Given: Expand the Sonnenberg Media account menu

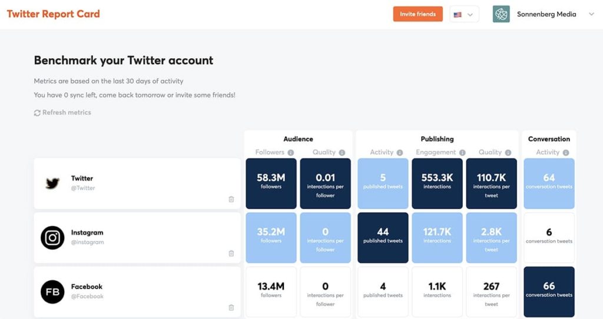Looking at the screenshot, I should 591,15.
